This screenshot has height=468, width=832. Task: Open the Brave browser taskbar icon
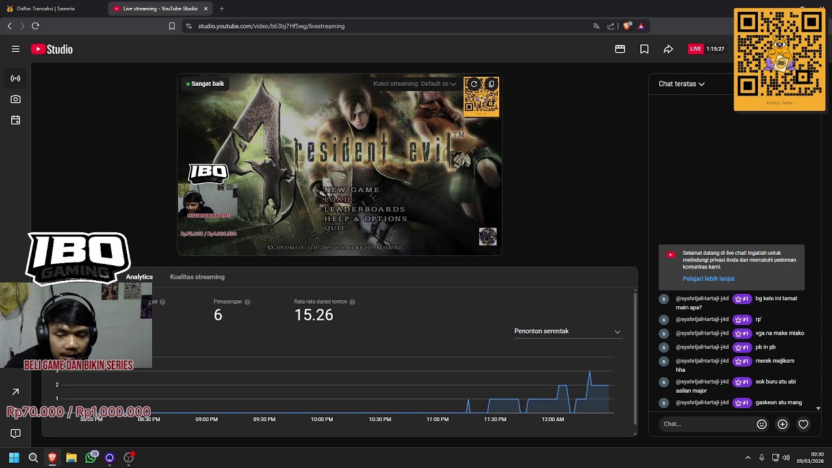(52, 458)
